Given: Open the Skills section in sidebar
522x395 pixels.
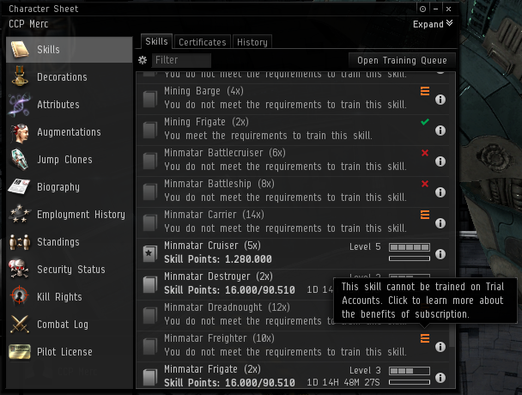Looking at the screenshot, I should click(x=70, y=50).
